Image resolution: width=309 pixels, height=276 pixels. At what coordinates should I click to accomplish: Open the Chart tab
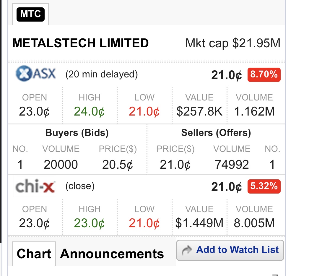[x=34, y=254]
